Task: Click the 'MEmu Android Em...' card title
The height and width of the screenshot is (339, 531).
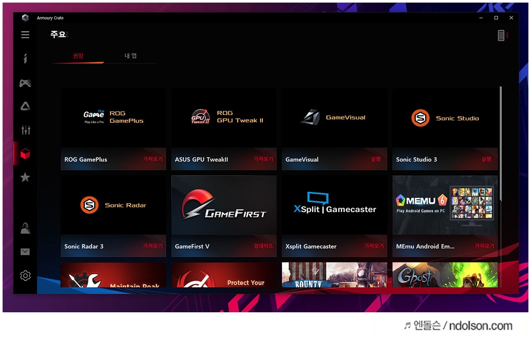Action: click(425, 247)
